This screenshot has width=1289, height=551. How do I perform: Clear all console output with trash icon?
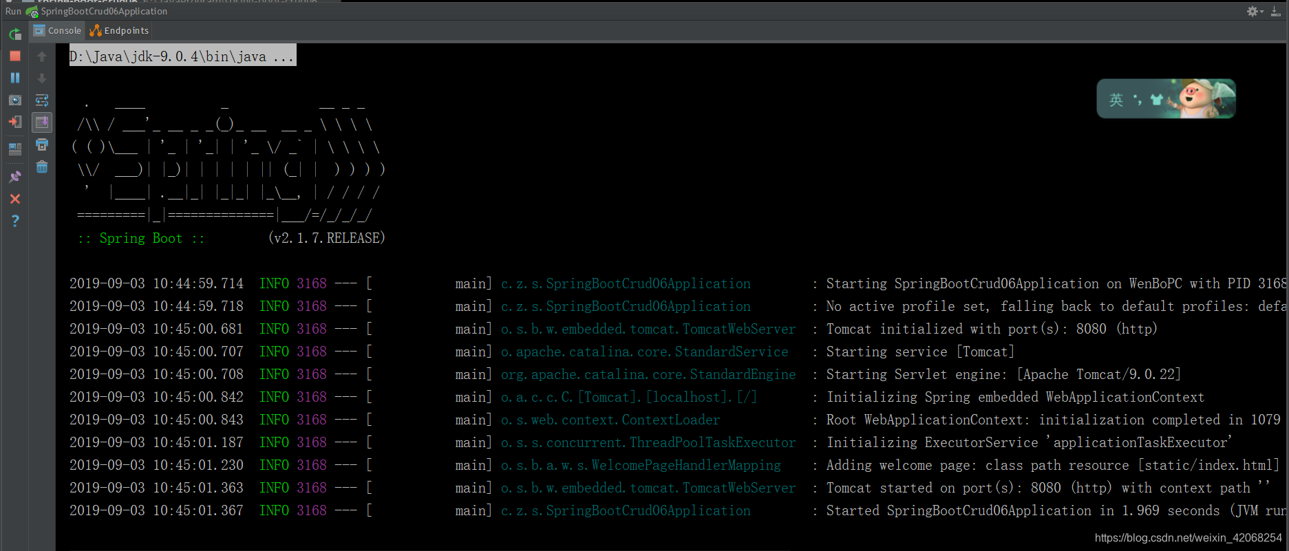coord(42,166)
